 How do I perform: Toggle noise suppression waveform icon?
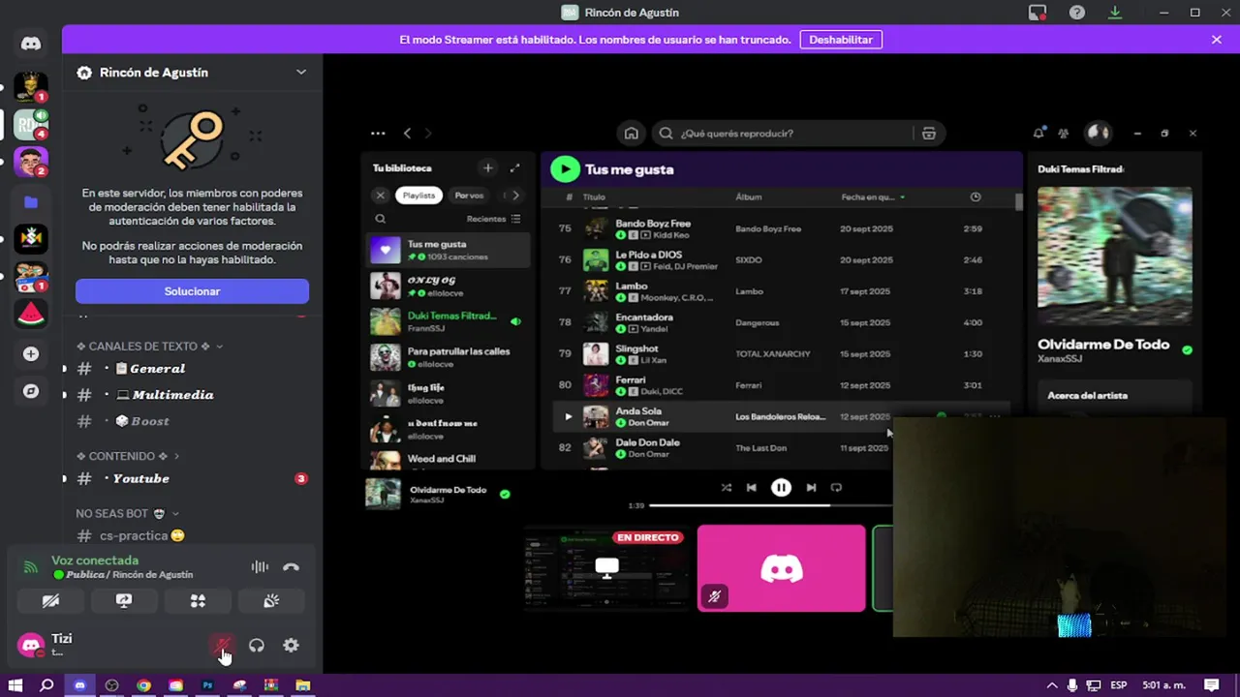coord(260,567)
